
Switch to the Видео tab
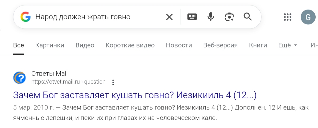tap(85, 45)
